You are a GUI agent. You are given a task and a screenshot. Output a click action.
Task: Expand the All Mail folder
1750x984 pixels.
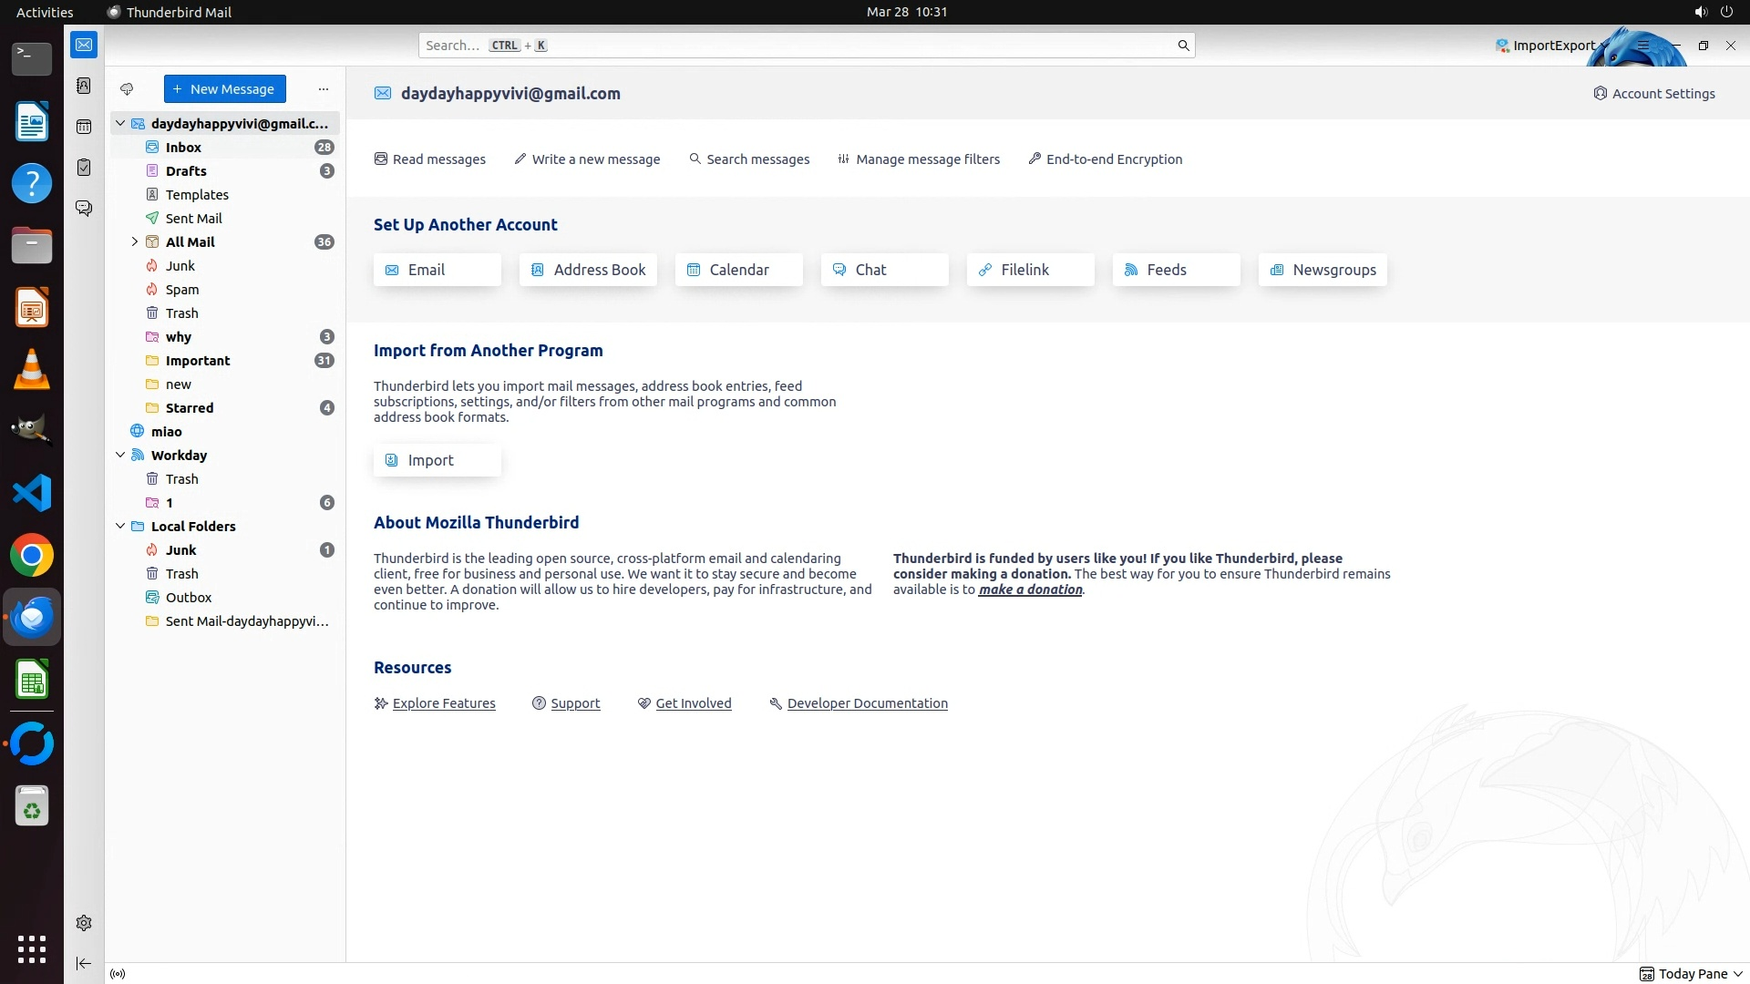pos(135,242)
